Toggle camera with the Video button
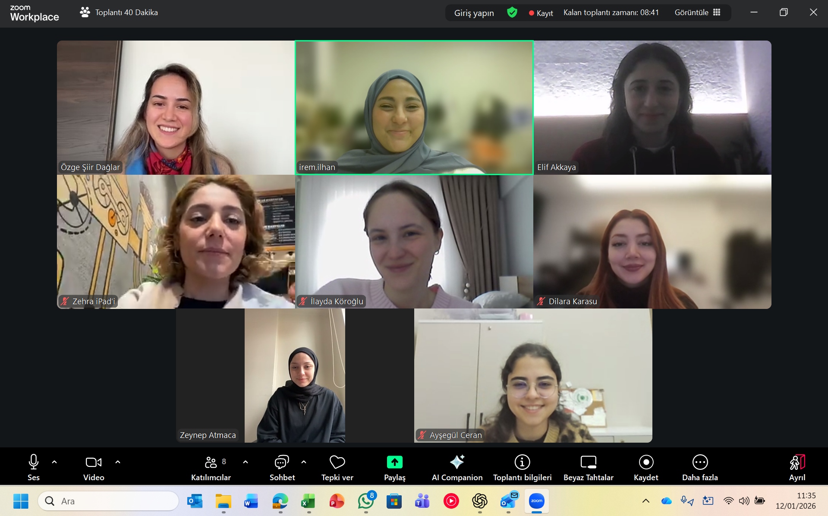Screen dimensions: 828x516 tap(94, 467)
